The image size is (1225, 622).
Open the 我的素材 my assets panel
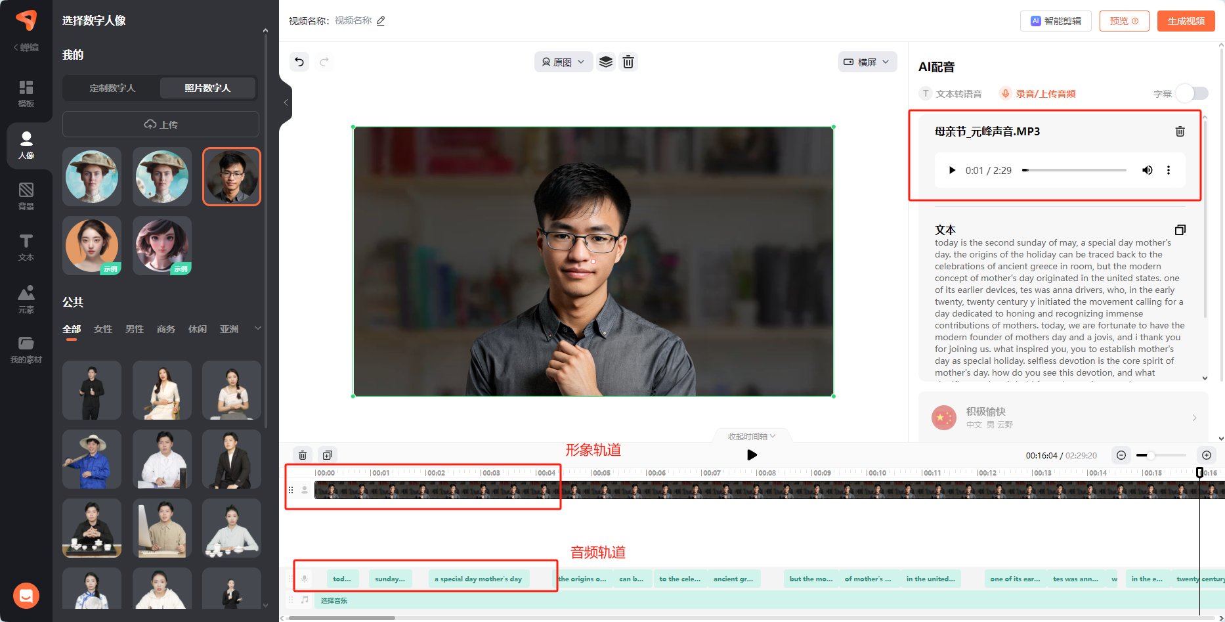(26, 350)
